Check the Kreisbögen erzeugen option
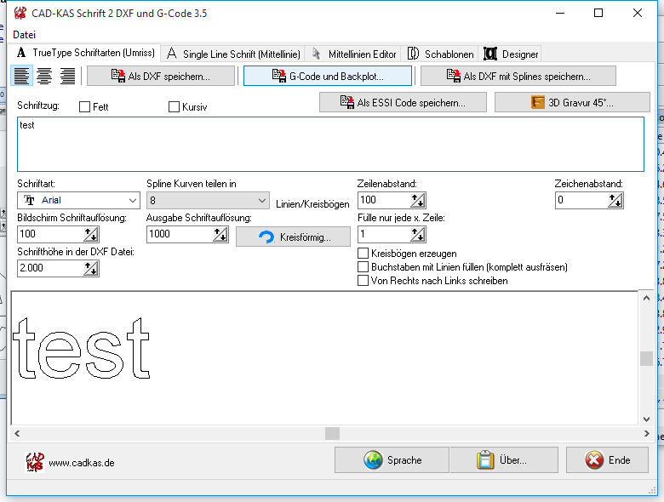664x502 pixels. [363, 254]
